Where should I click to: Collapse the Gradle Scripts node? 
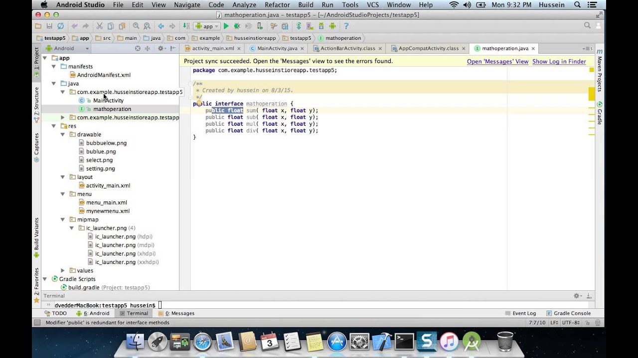pyautogui.click(x=44, y=279)
